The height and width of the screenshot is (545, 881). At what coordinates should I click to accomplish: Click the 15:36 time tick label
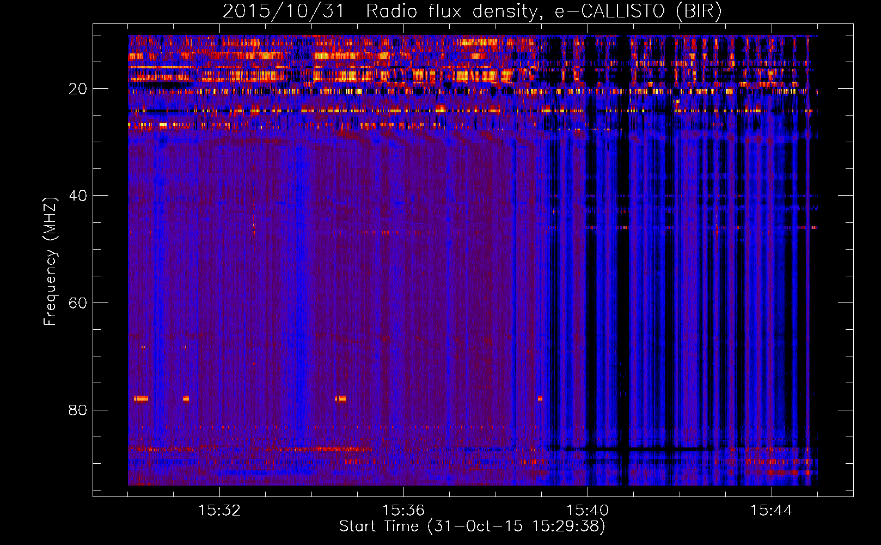click(x=403, y=511)
